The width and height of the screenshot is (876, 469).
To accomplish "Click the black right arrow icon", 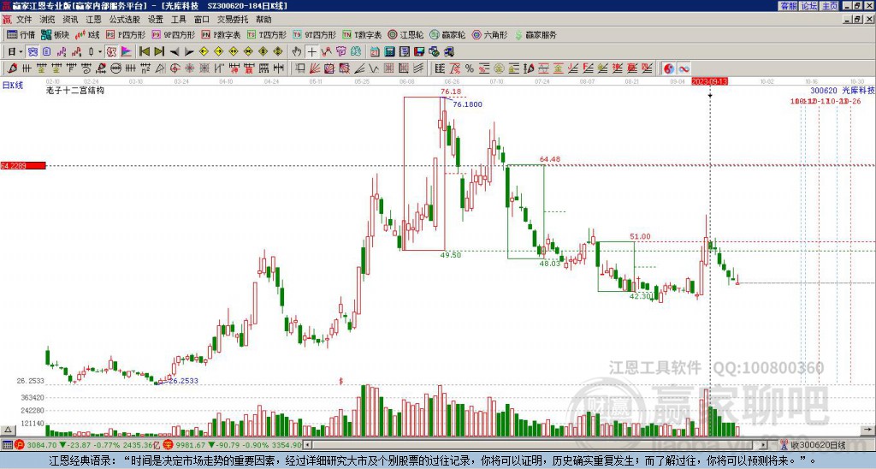I will pos(189,52).
